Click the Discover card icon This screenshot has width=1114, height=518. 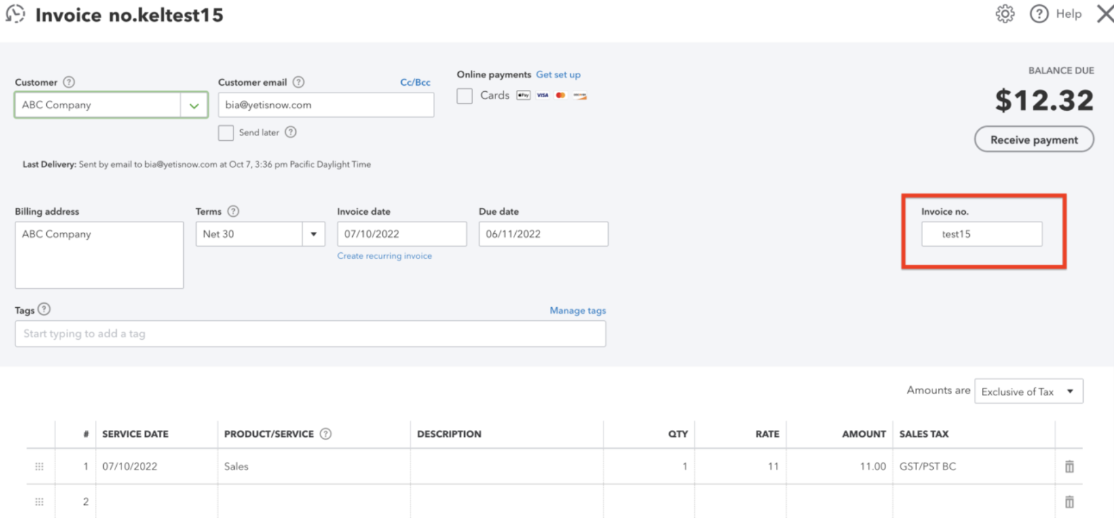coord(580,95)
